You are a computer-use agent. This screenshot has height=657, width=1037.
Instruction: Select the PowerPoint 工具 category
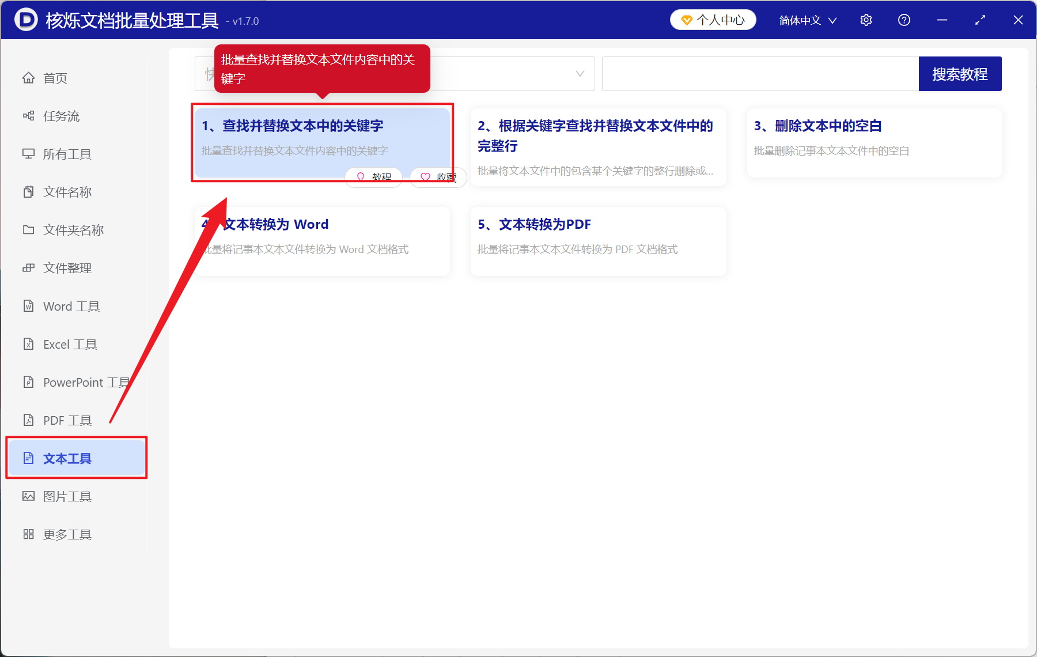click(85, 382)
